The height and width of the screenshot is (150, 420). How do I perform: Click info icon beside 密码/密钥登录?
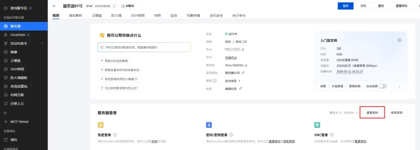231,135
